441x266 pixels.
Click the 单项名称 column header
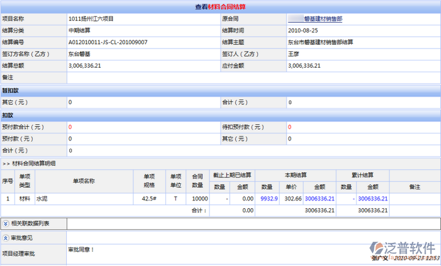click(x=84, y=181)
